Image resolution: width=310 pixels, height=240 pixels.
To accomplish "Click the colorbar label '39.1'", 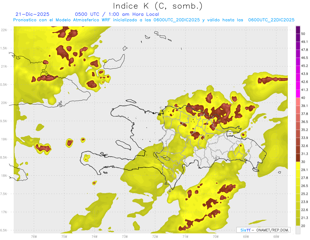I will pyautogui.click(x=304, y=106).
